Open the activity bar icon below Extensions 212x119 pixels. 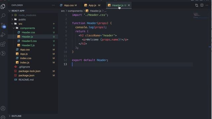[x=3, y=54]
